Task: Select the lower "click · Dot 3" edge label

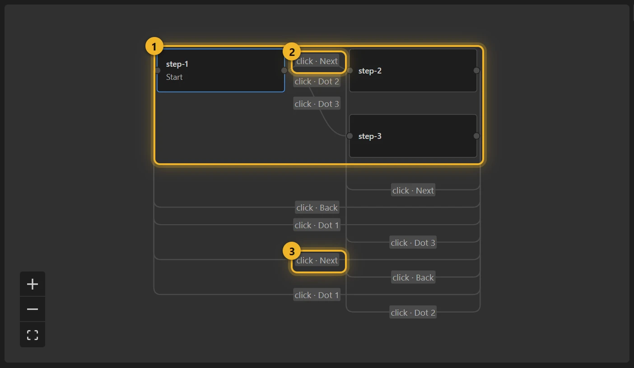Action: pos(413,243)
